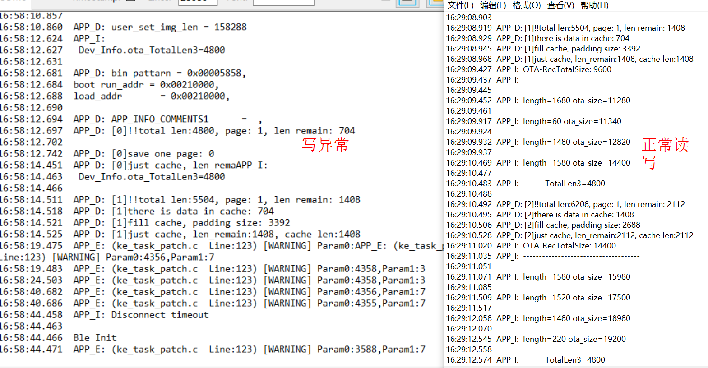Click the 'Ble Init' log line

click(x=95, y=338)
